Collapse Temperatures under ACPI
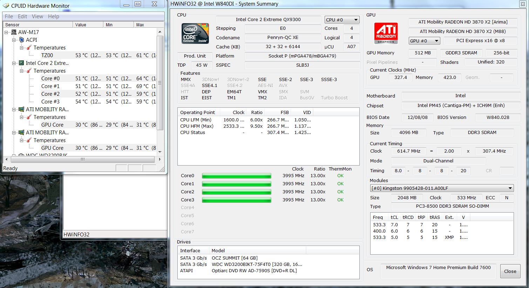 point(22,48)
